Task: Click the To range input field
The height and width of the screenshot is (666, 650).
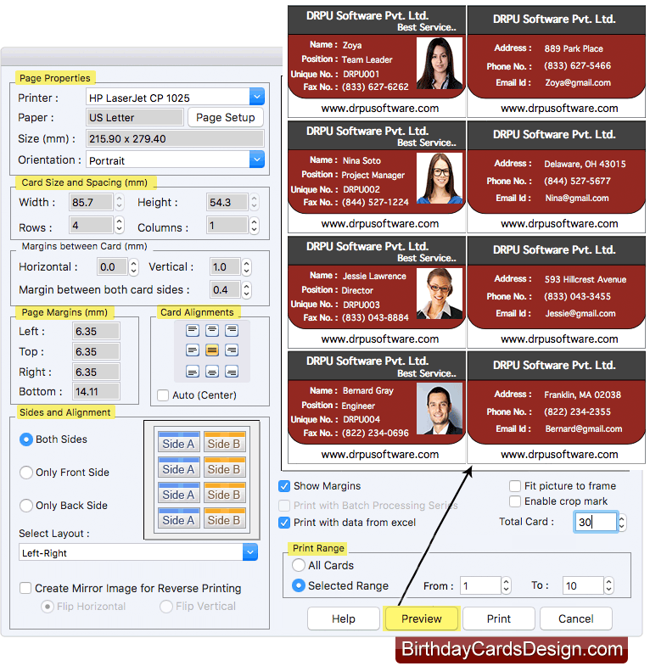Action: [x=583, y=585]
